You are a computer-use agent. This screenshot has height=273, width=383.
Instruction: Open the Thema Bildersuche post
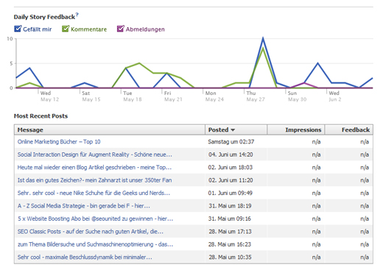[x=95, y=244]
